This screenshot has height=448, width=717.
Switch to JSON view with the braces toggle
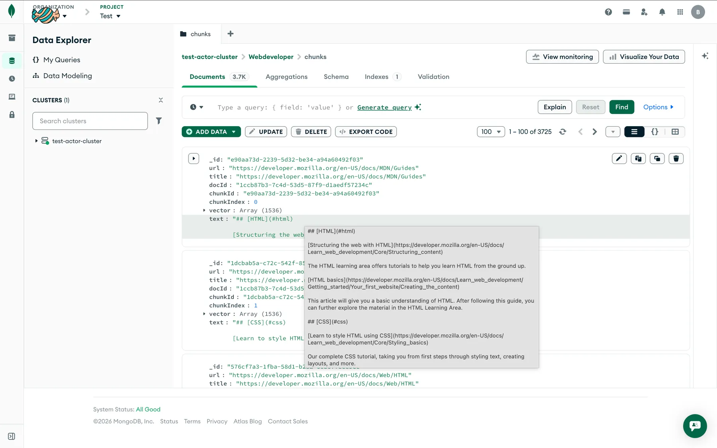click(x=654, y=132)
